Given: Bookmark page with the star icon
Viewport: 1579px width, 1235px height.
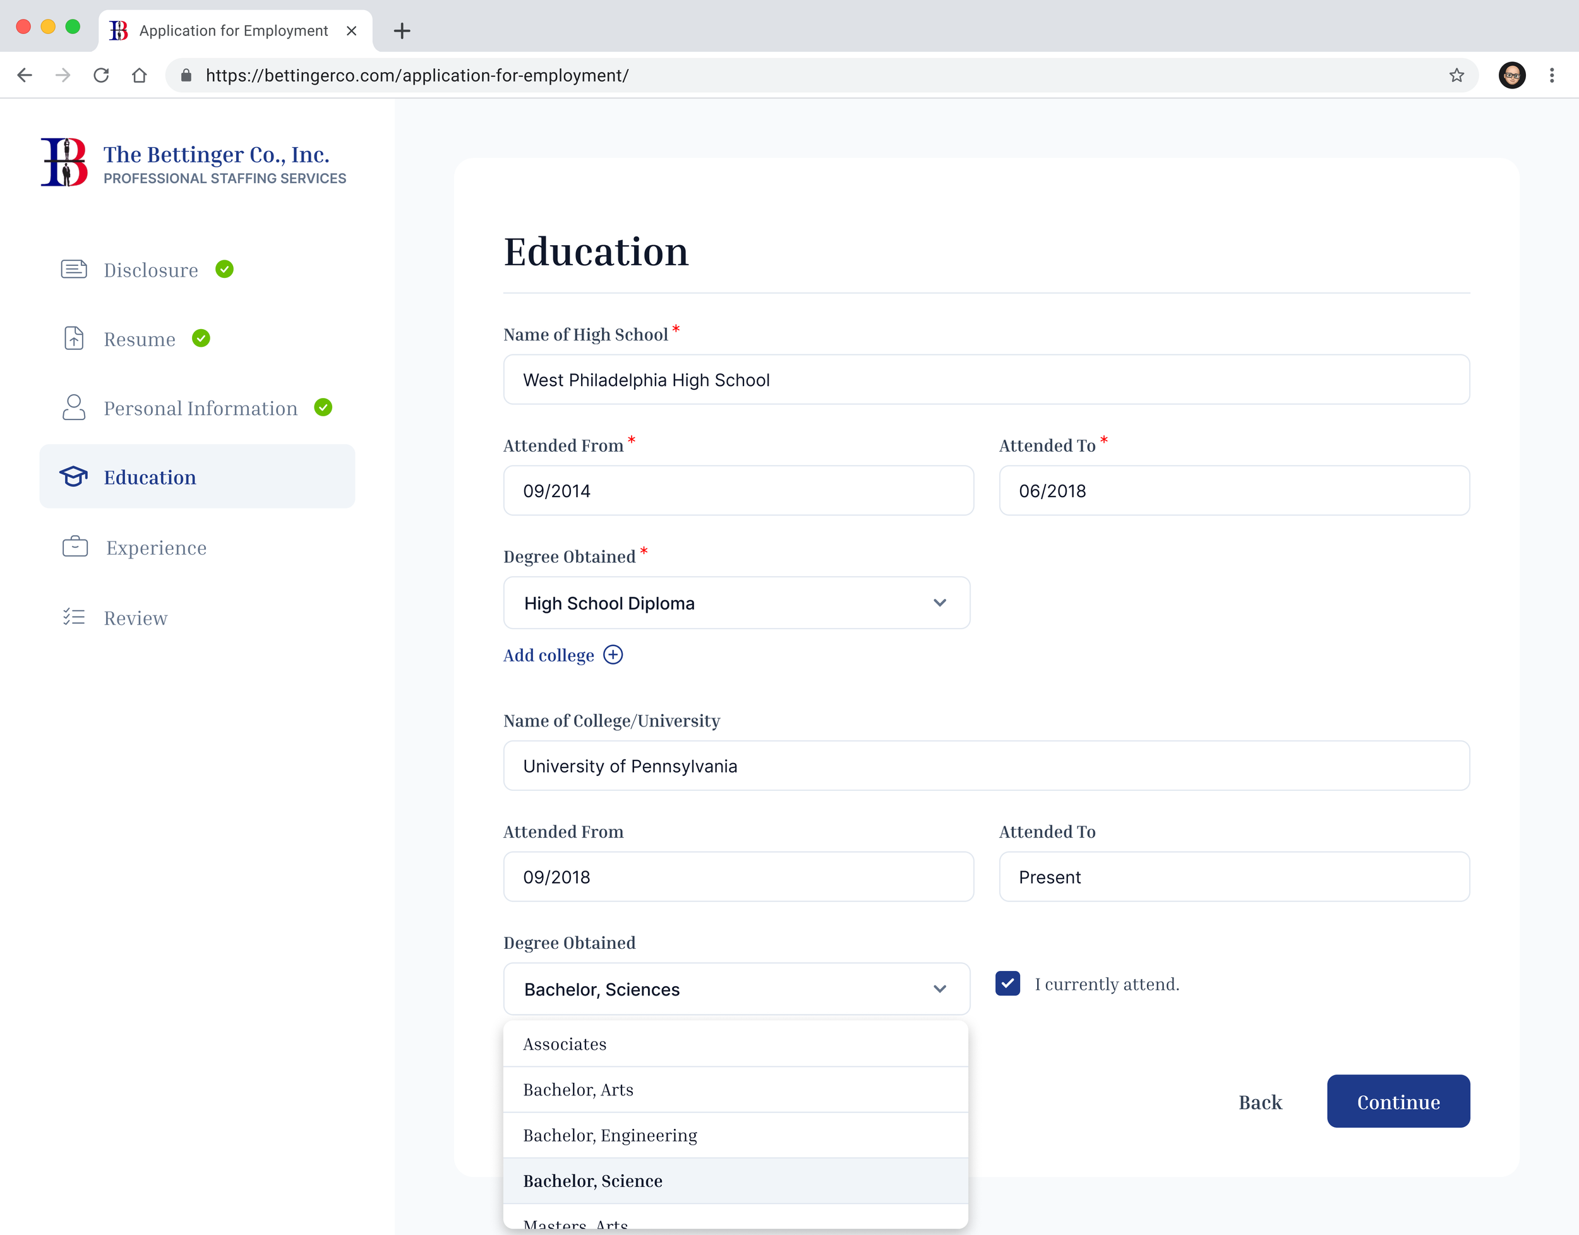Looking at the screenshot, I should [1456, 75].
